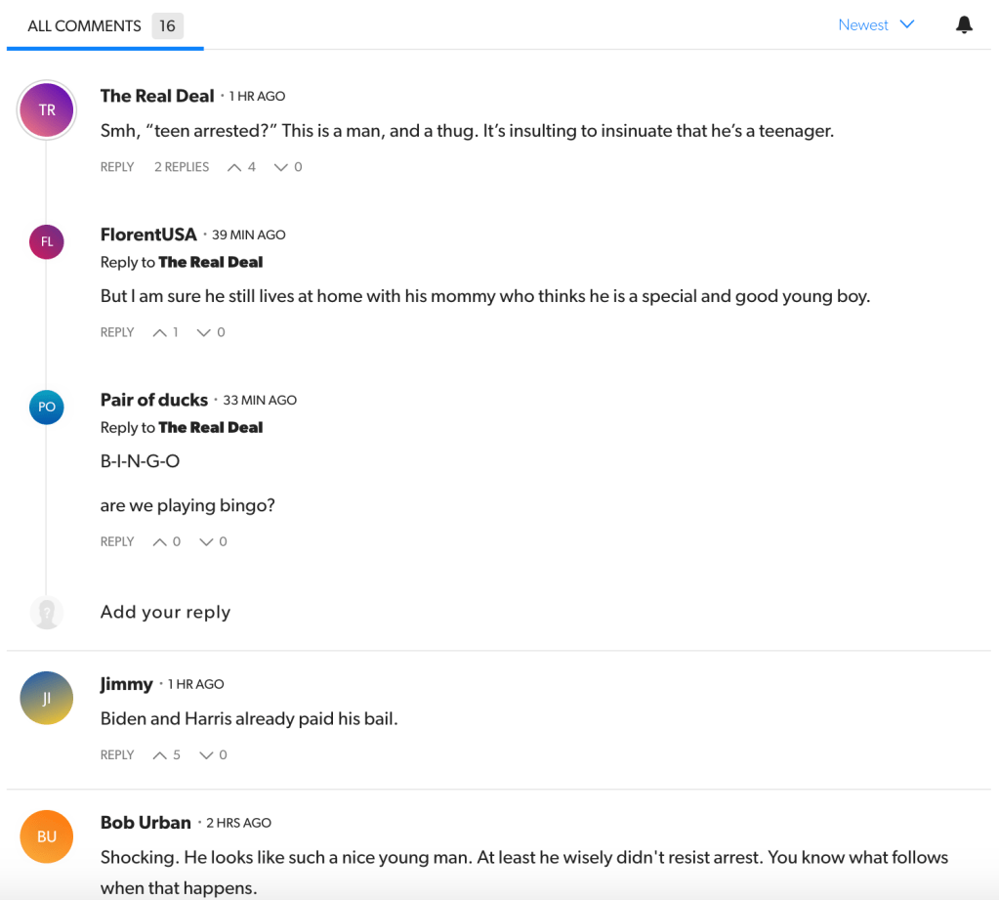Downvote Jimmy's comment
Image resolution: width=999 pixels, height=900 pixels.
[206, 755]
